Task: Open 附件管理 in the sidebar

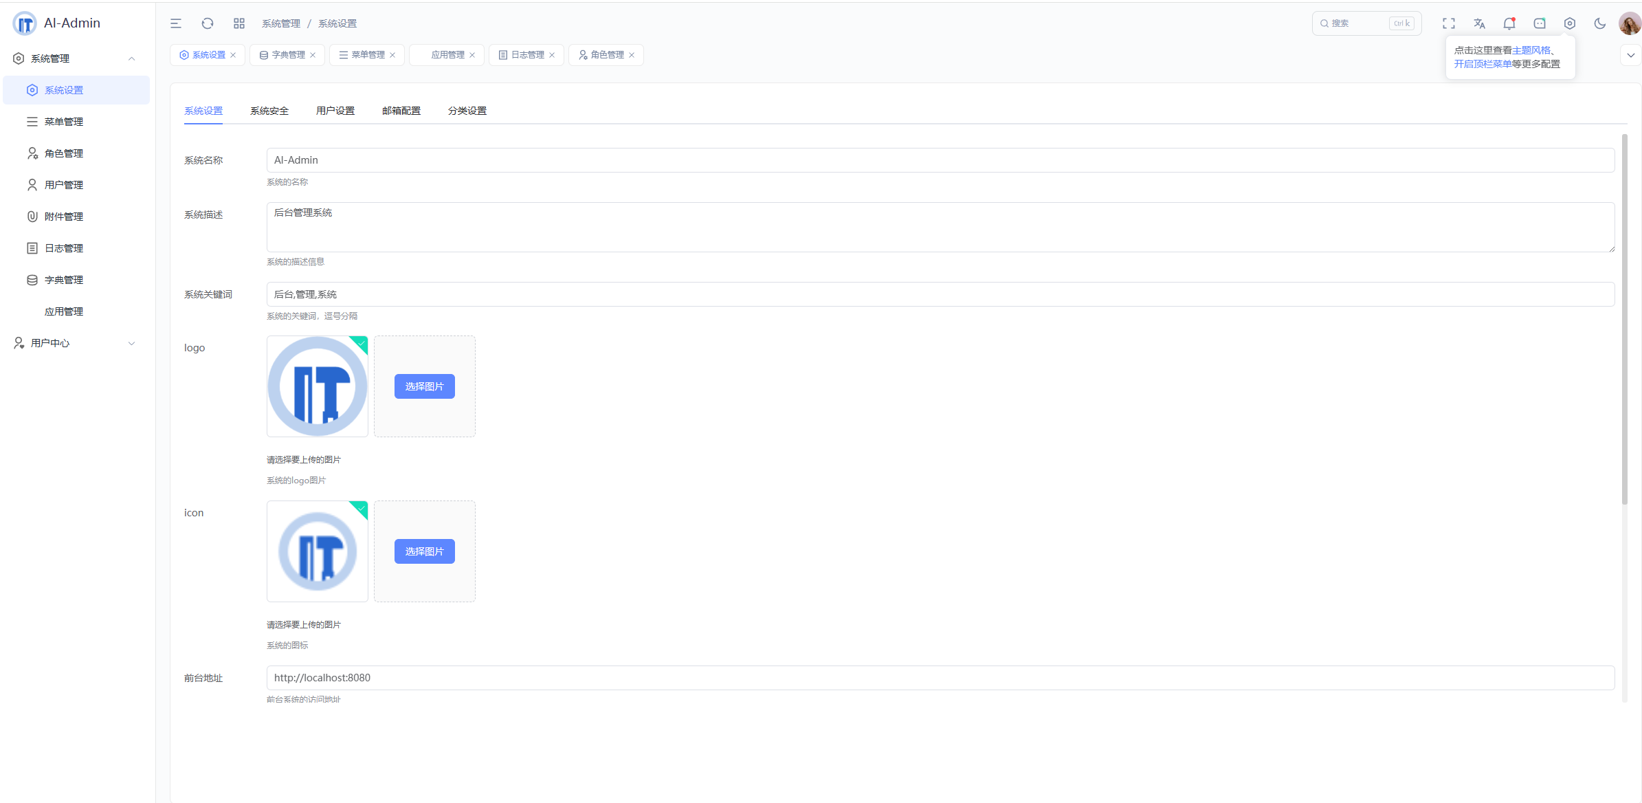Action: click(x=76, y=217)
